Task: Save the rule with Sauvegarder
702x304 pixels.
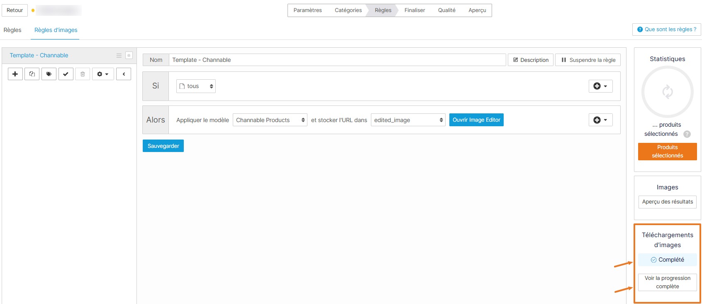Action: tap(163, 146)
